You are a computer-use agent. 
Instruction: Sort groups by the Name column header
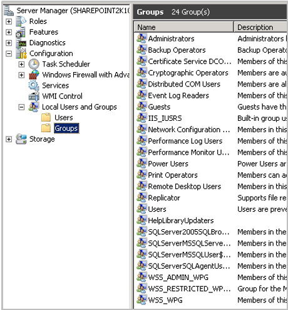pos(183,27)
